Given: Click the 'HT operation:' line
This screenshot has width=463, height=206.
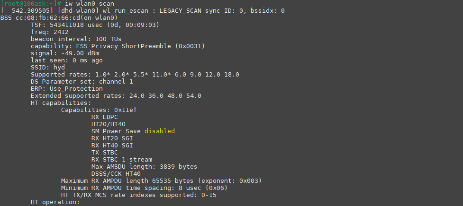Looking at the screenshot, I should [55, 202].
